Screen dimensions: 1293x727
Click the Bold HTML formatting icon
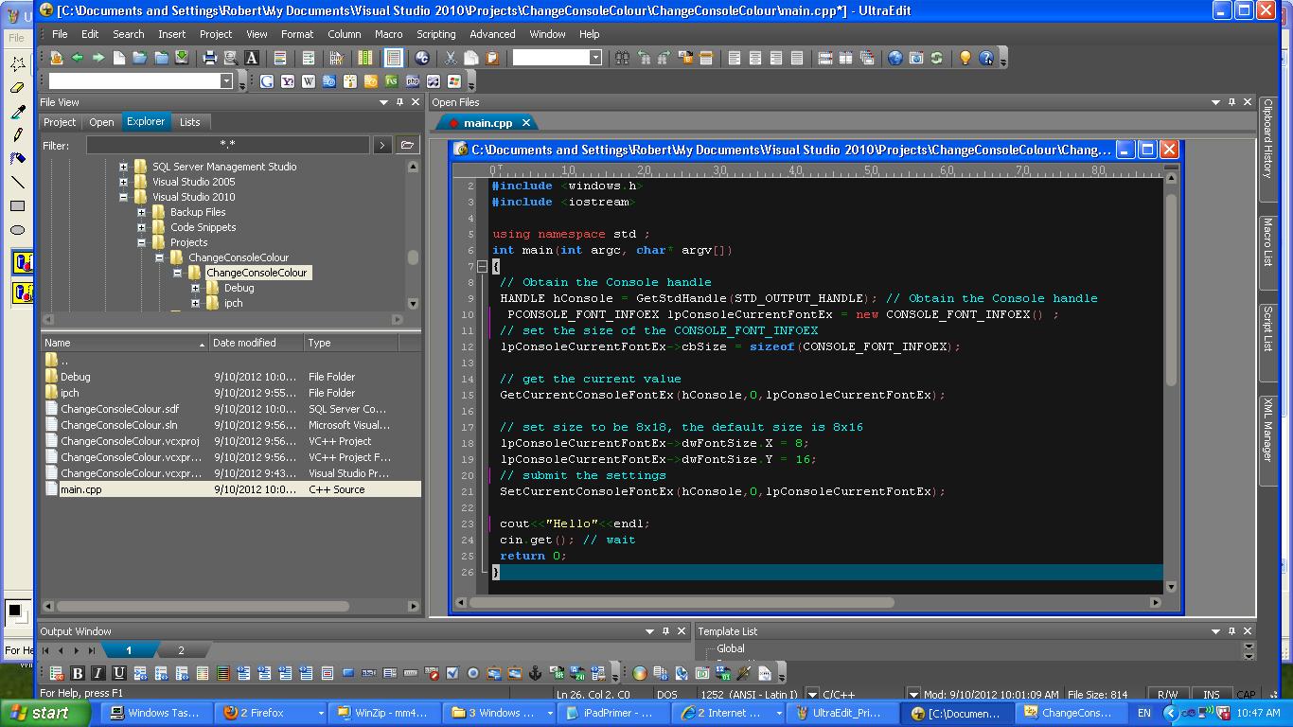pos(78,673)
